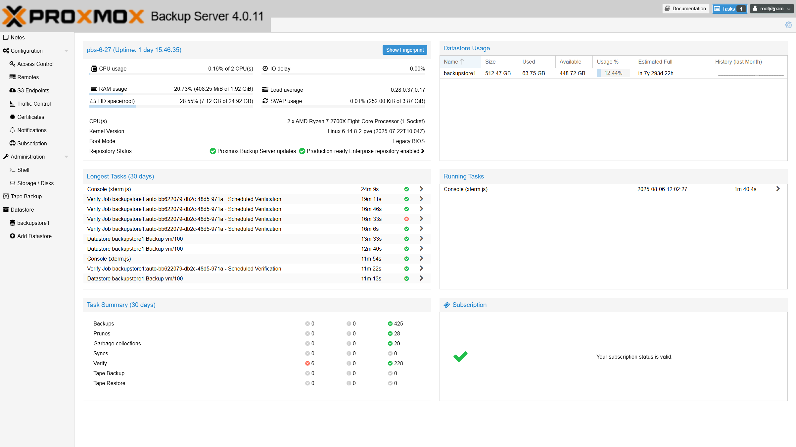This screenshot has height=447, width=796.
Task: Click the Certificates seal icon in sidebar
Action: click(13, 117)
